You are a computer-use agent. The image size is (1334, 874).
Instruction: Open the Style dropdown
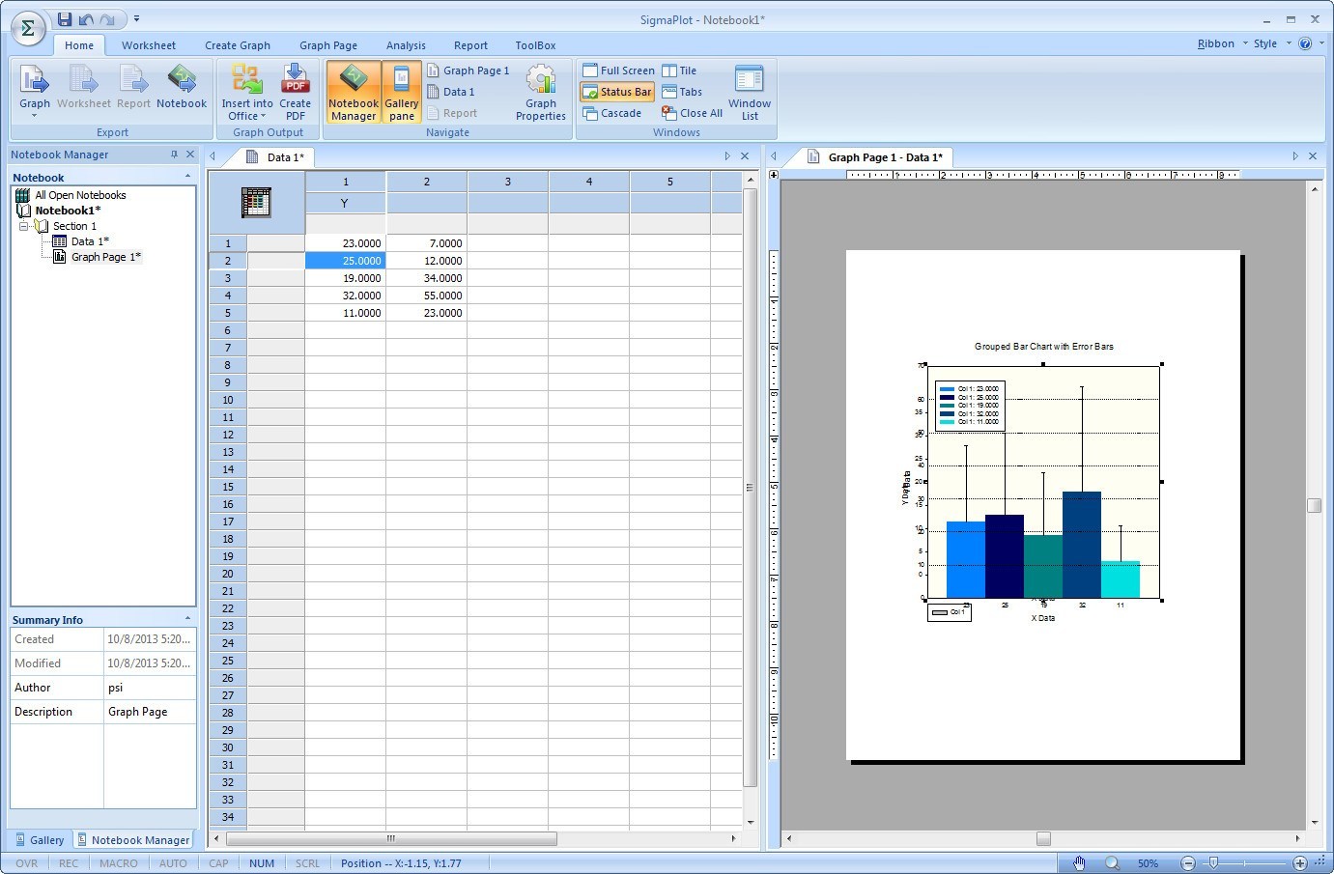point(1272,43)
